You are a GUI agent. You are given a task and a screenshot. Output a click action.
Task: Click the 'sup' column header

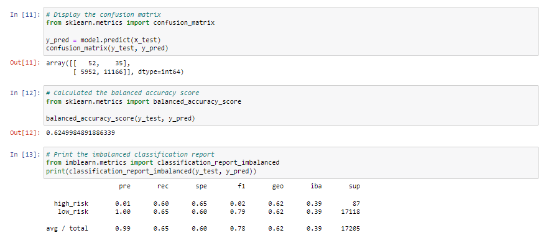point(354,186)
